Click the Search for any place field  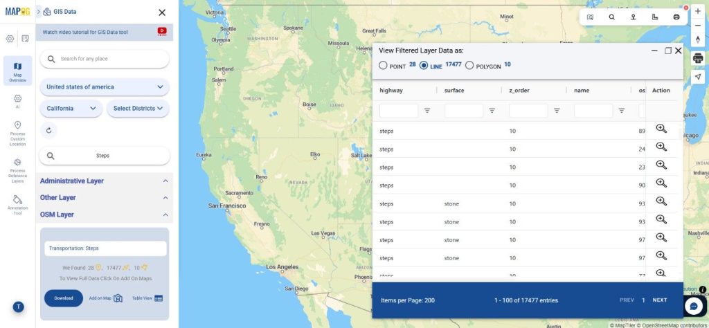tap(105, 59)
